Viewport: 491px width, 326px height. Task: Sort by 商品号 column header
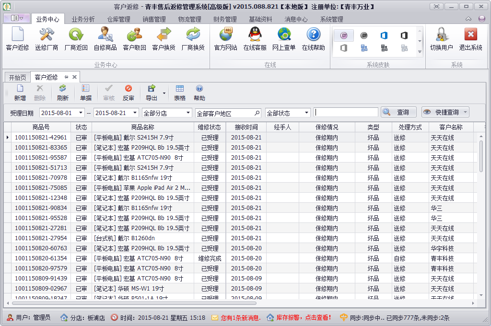point(41,127)
